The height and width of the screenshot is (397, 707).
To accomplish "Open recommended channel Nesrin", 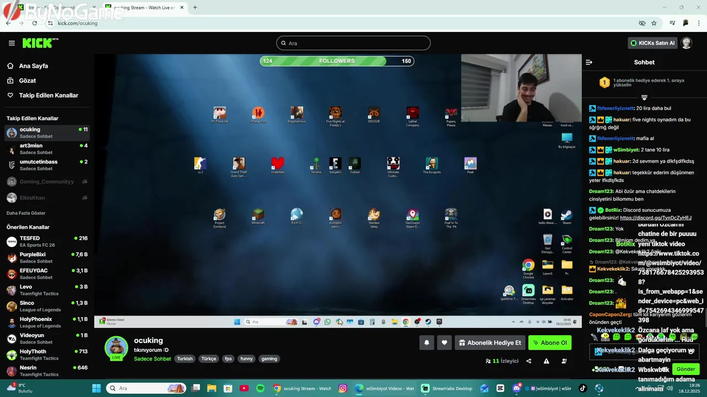I will click(x=47, y=371).
